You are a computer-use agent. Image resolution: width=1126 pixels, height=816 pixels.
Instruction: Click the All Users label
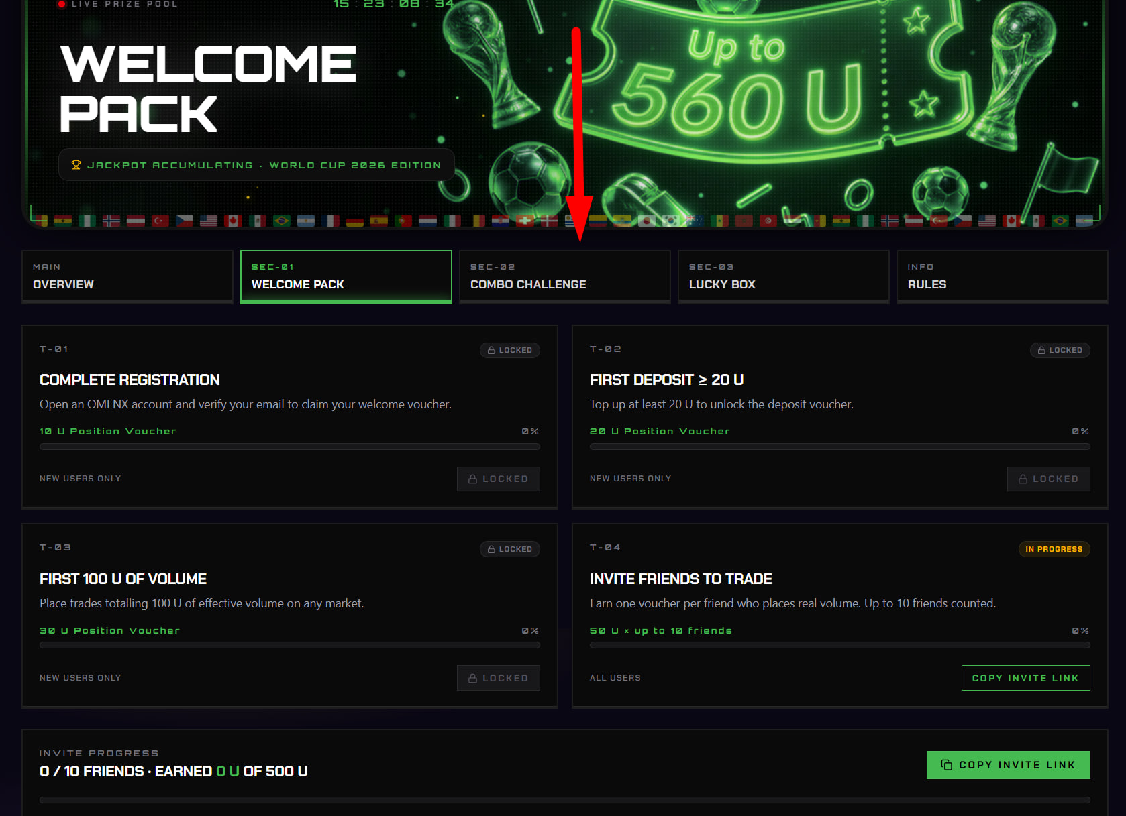[x=615, y=678]
